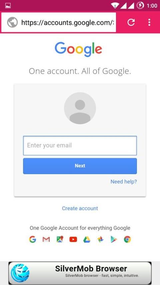Click the Google search G icon
This screenshot has width=160, height=285.
33,239
